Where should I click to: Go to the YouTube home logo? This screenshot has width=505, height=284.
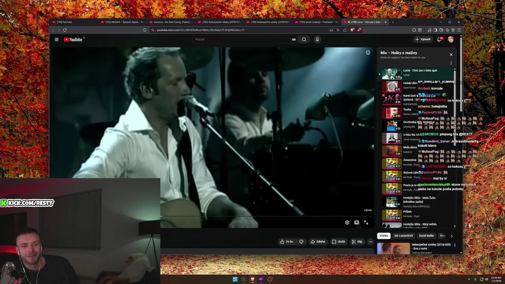point(73,39)
